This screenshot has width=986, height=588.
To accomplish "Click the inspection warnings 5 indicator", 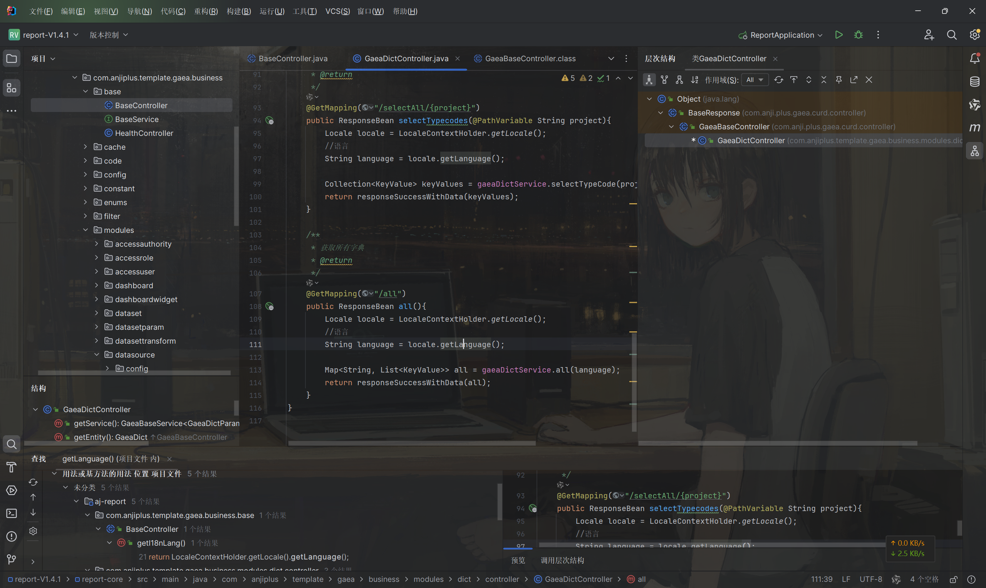I will pyautogui.click(x=568, y=79).
